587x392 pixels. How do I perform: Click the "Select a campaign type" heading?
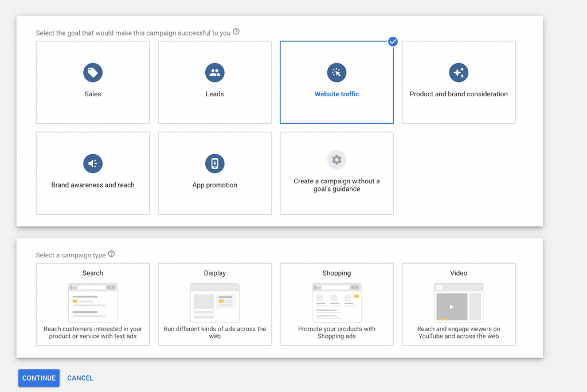tap(71, 255)
